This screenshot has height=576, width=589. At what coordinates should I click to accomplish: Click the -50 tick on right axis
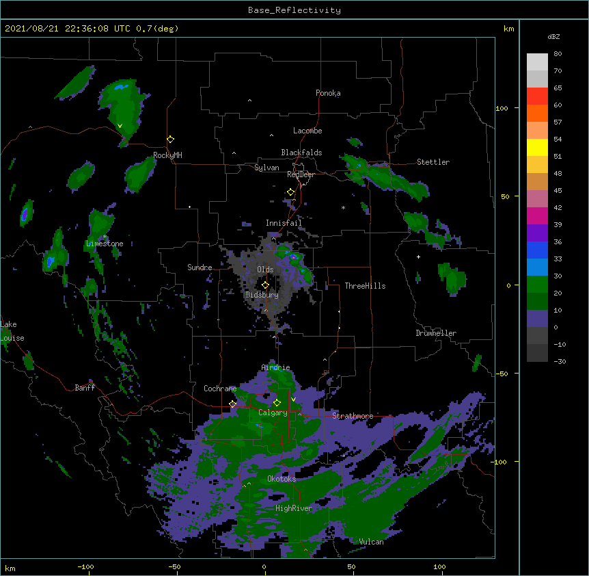click(x=502, y=374)
